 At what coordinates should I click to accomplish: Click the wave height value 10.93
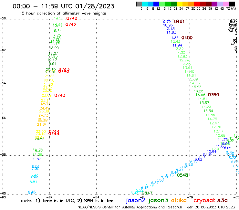(168, 25)
